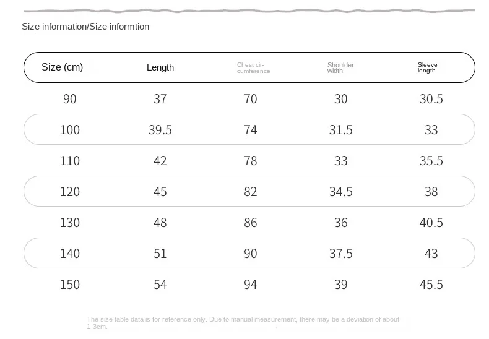The width and height of the screenshot is (489, 339).
Task: Select the size 100 row
Action: (x=249, y=129)
